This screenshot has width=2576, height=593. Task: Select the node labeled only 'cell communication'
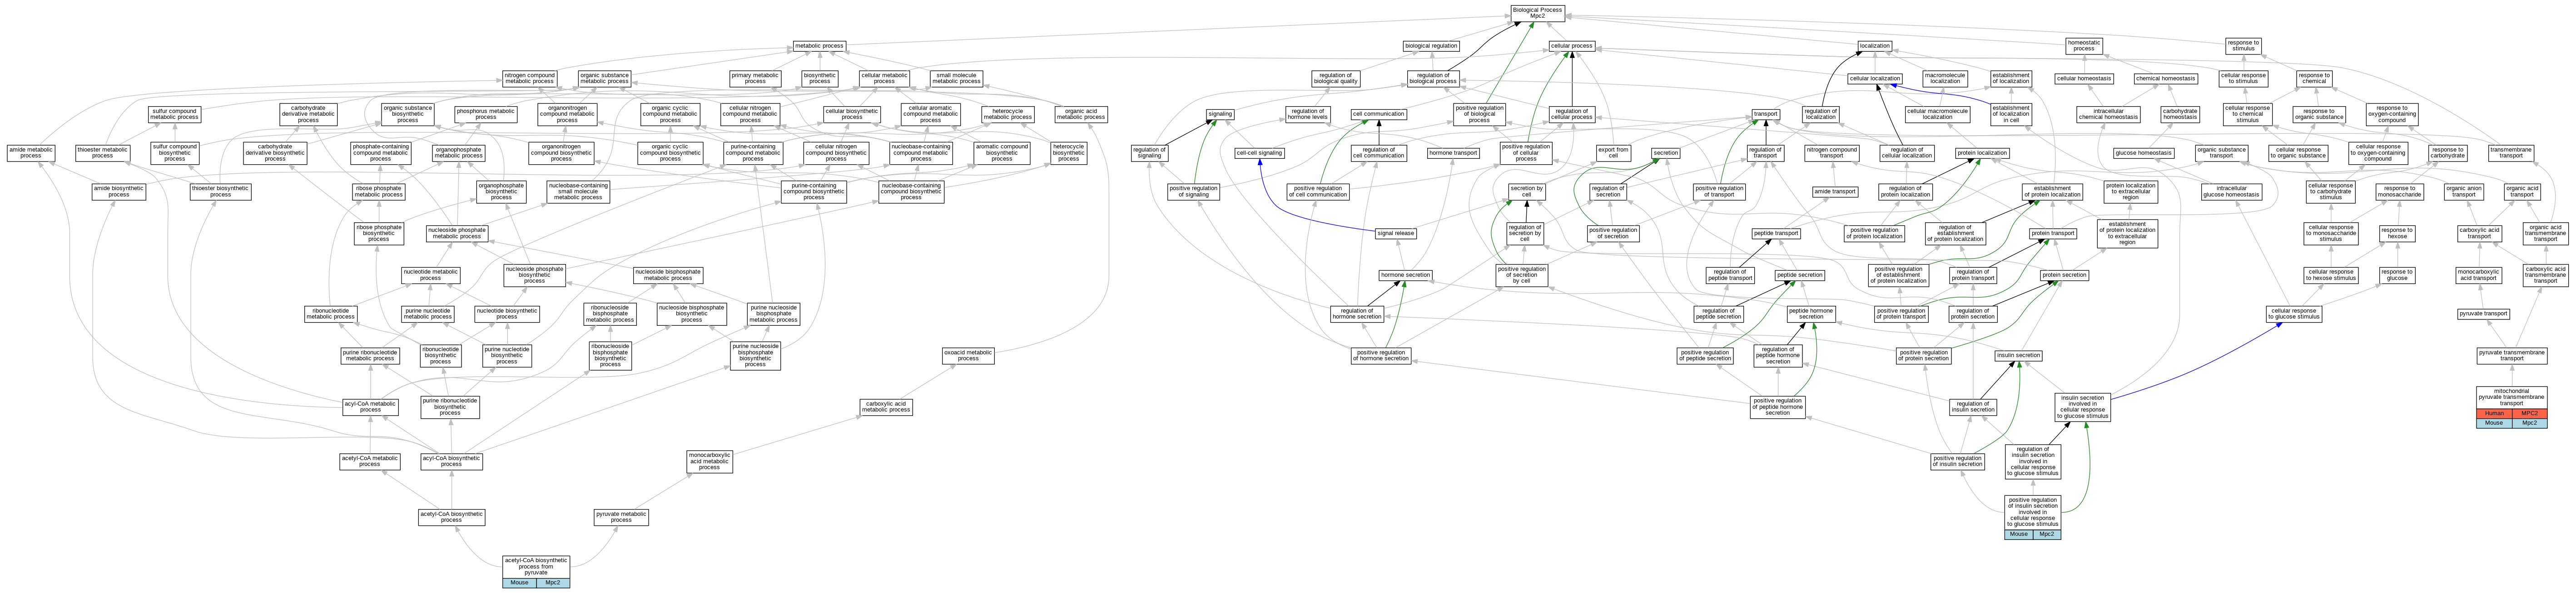click(1378, 114)
